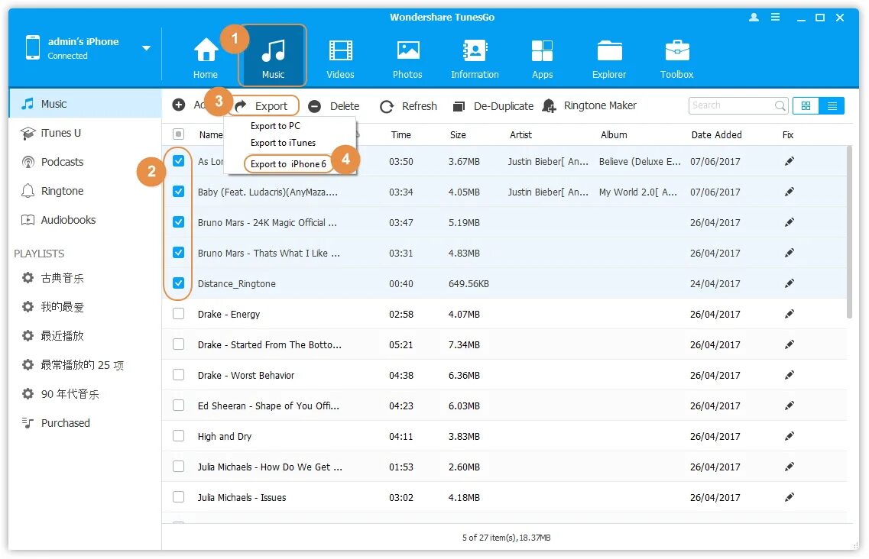Click the search magnifier icon
The width and height of the screenshot is (869, 559).
point(780,105)
